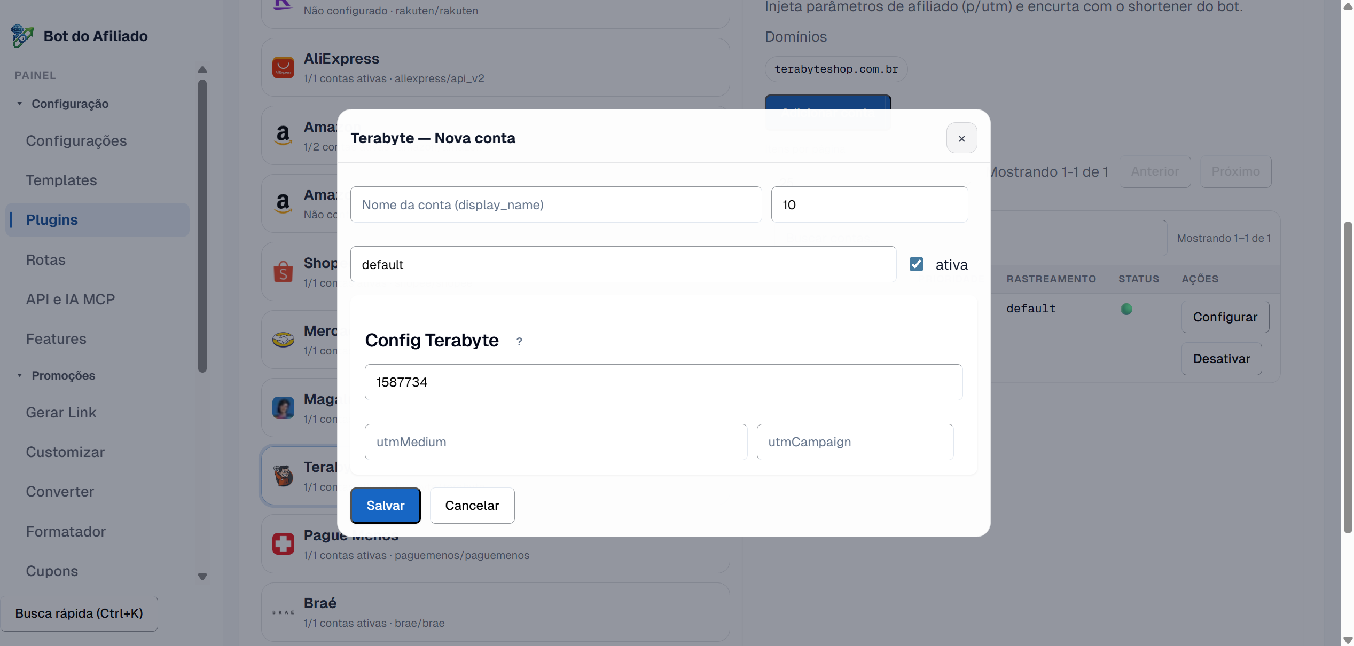1354x646 pixels.
Task: Click the Shopee plugin bag icon
Action: [x=283, y=271]
